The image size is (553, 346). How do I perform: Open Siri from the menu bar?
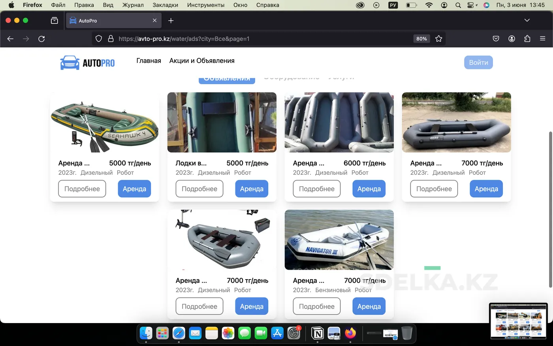point(486,5)
